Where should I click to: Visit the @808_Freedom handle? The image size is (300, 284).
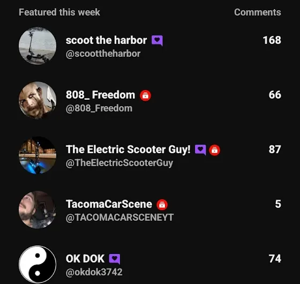coord(99,108)
